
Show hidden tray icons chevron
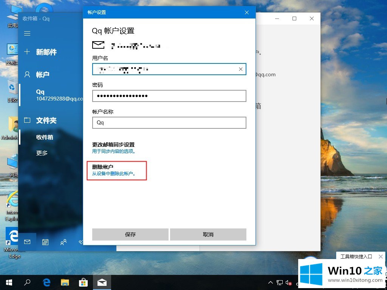pyautogui.click(x=271, y=282)
